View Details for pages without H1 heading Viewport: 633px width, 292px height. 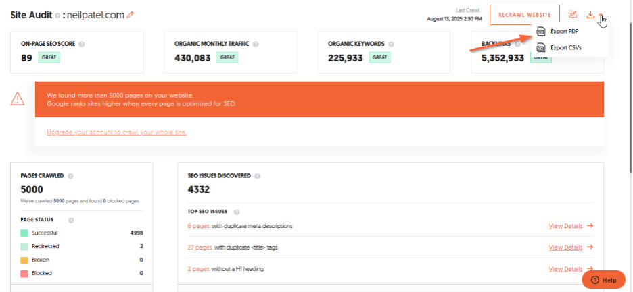click(565, 268)
